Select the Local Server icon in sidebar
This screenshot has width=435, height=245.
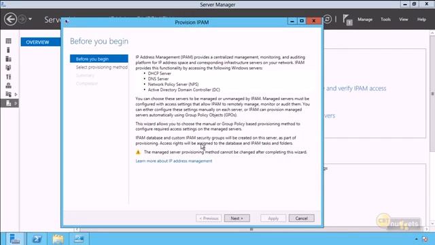8,50
